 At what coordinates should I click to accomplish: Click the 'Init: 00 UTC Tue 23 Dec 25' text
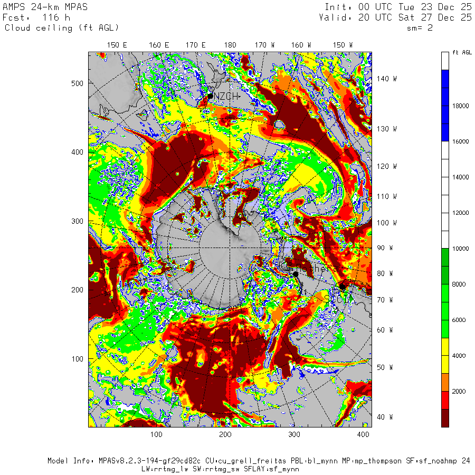tap(398, 7)
